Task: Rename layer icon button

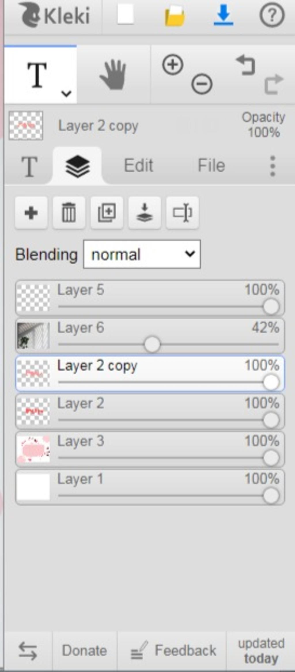Action: (x=182, y=213)
